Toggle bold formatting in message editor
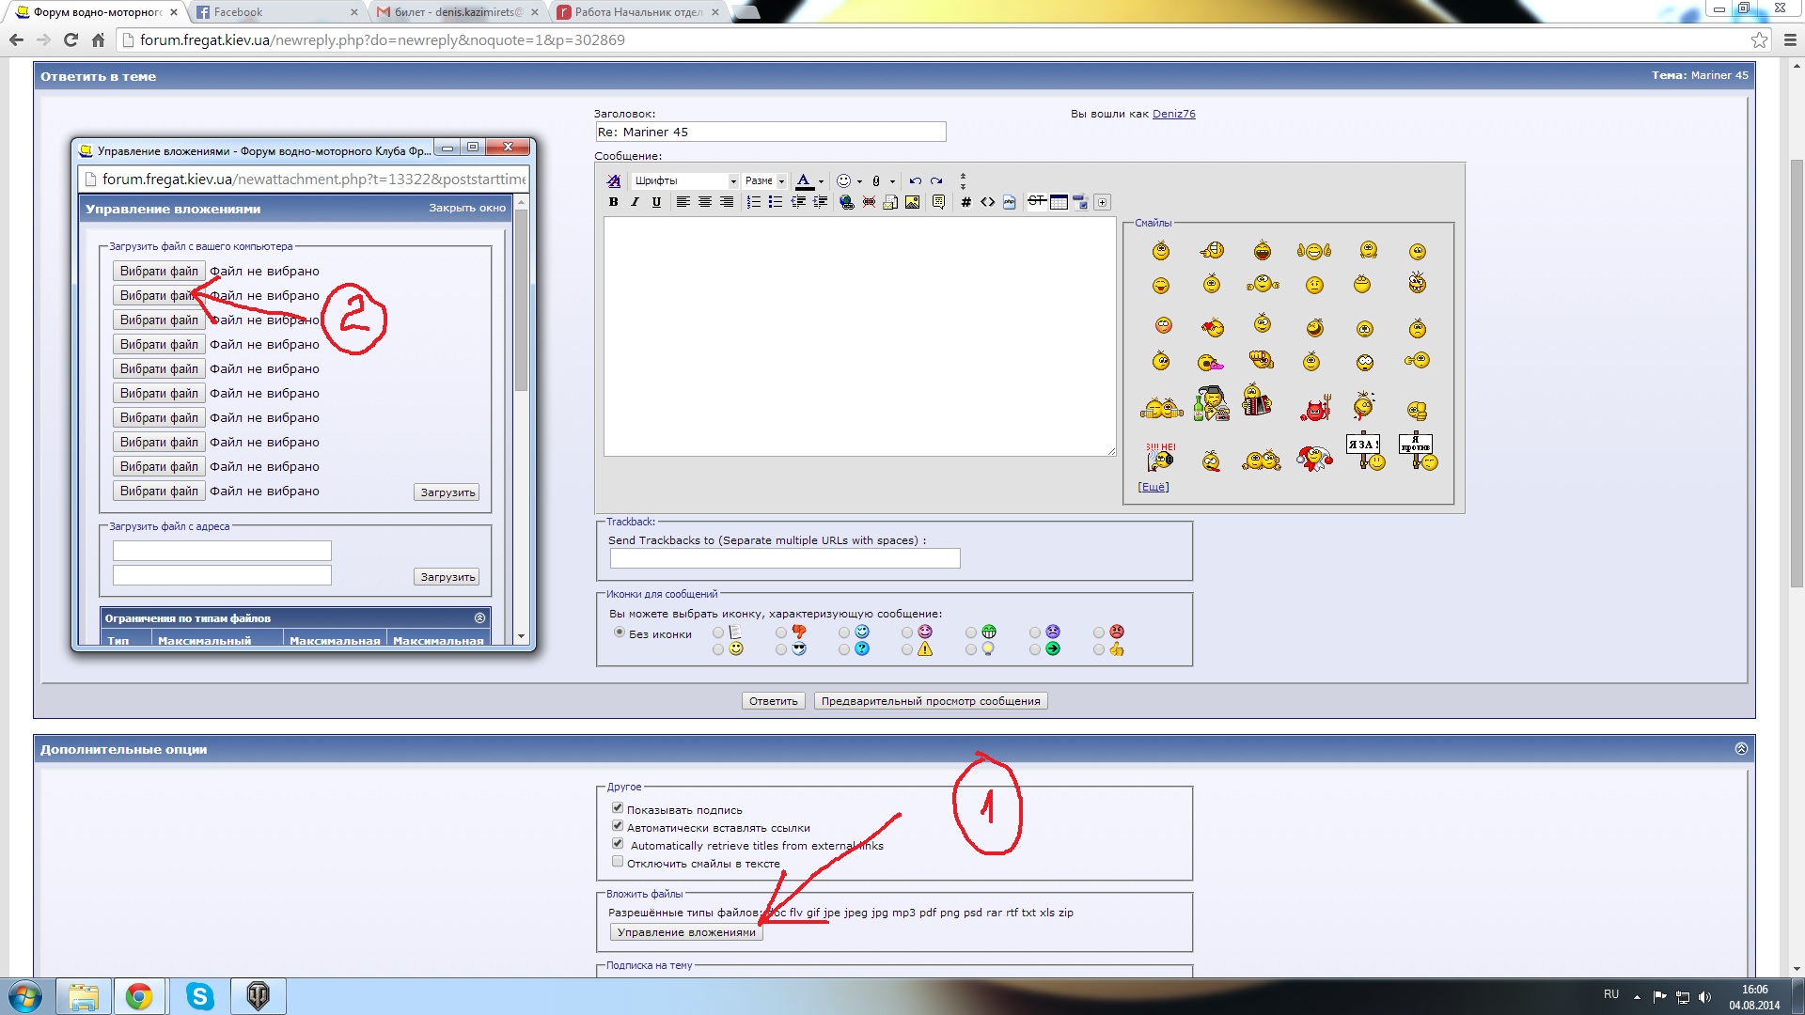Image resolution: width=1805 pixels, height=1015 pixels. click(613, 202)
